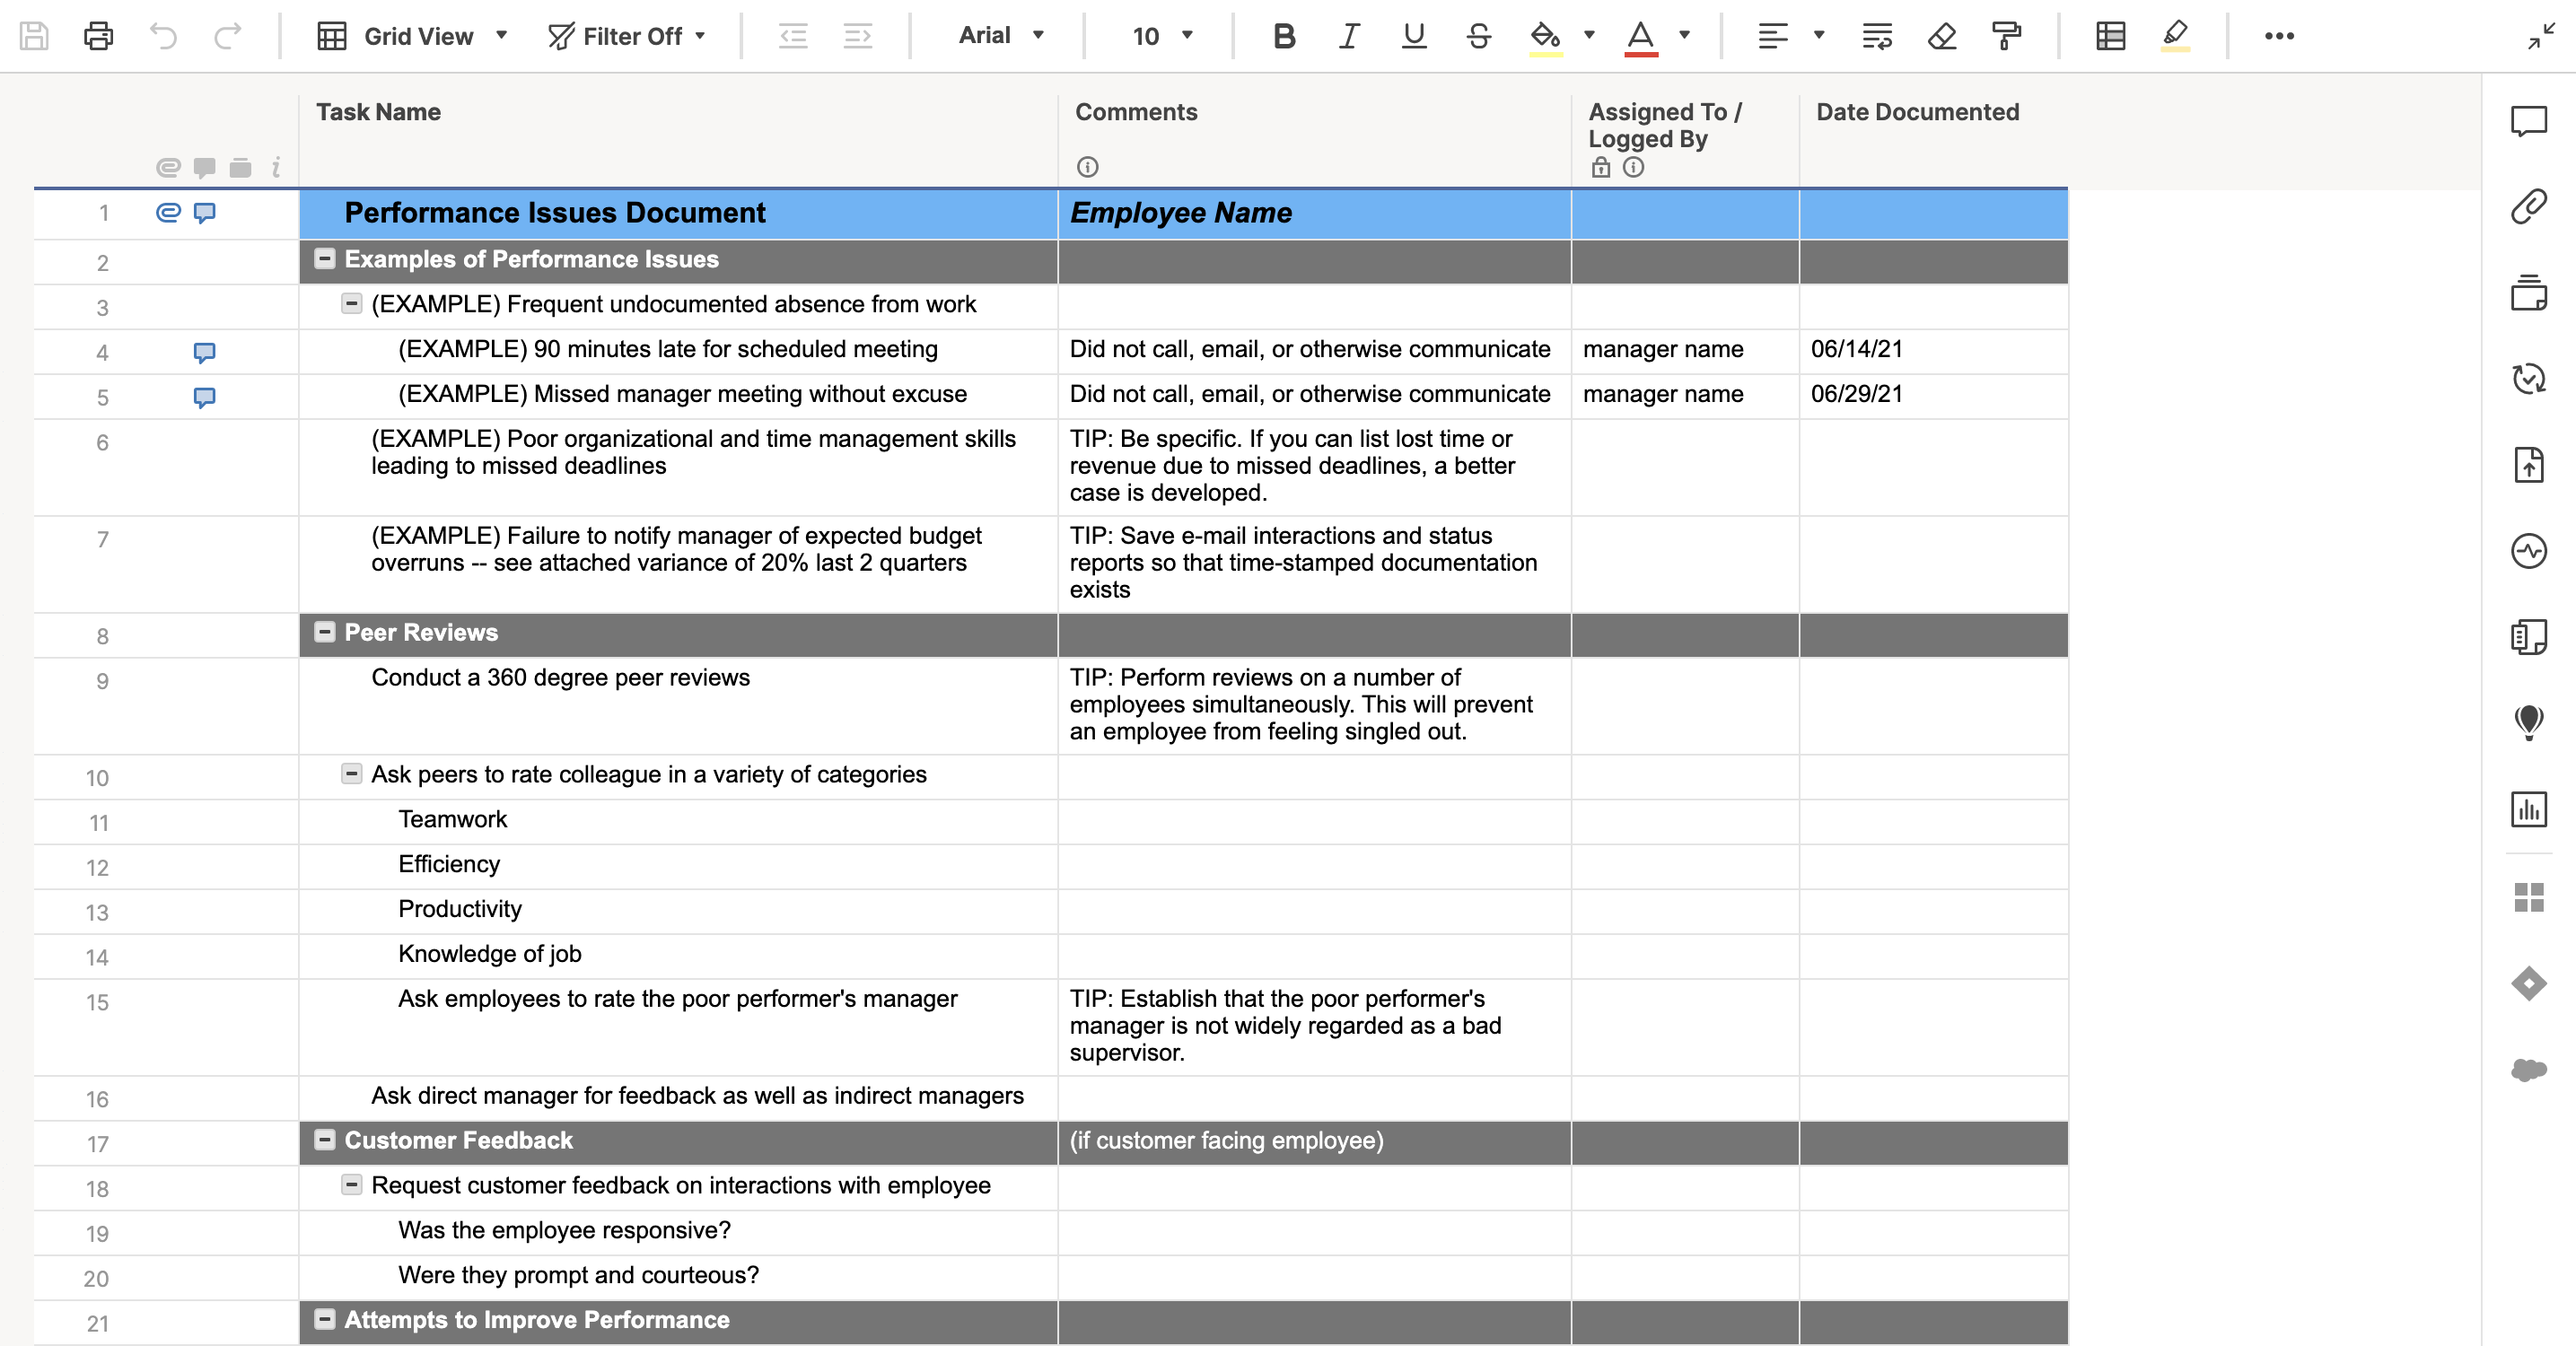
Task: Click the Clear Formatting eraser icon
Action: click(1941, 36)
